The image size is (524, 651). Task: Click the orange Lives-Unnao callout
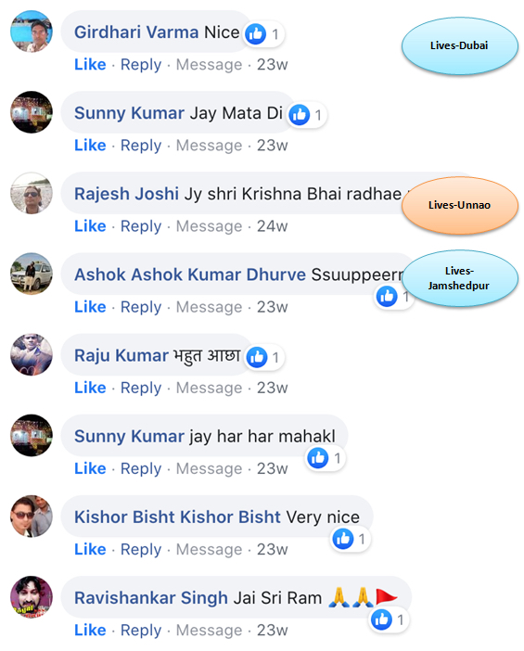click(x=460, y=205)
